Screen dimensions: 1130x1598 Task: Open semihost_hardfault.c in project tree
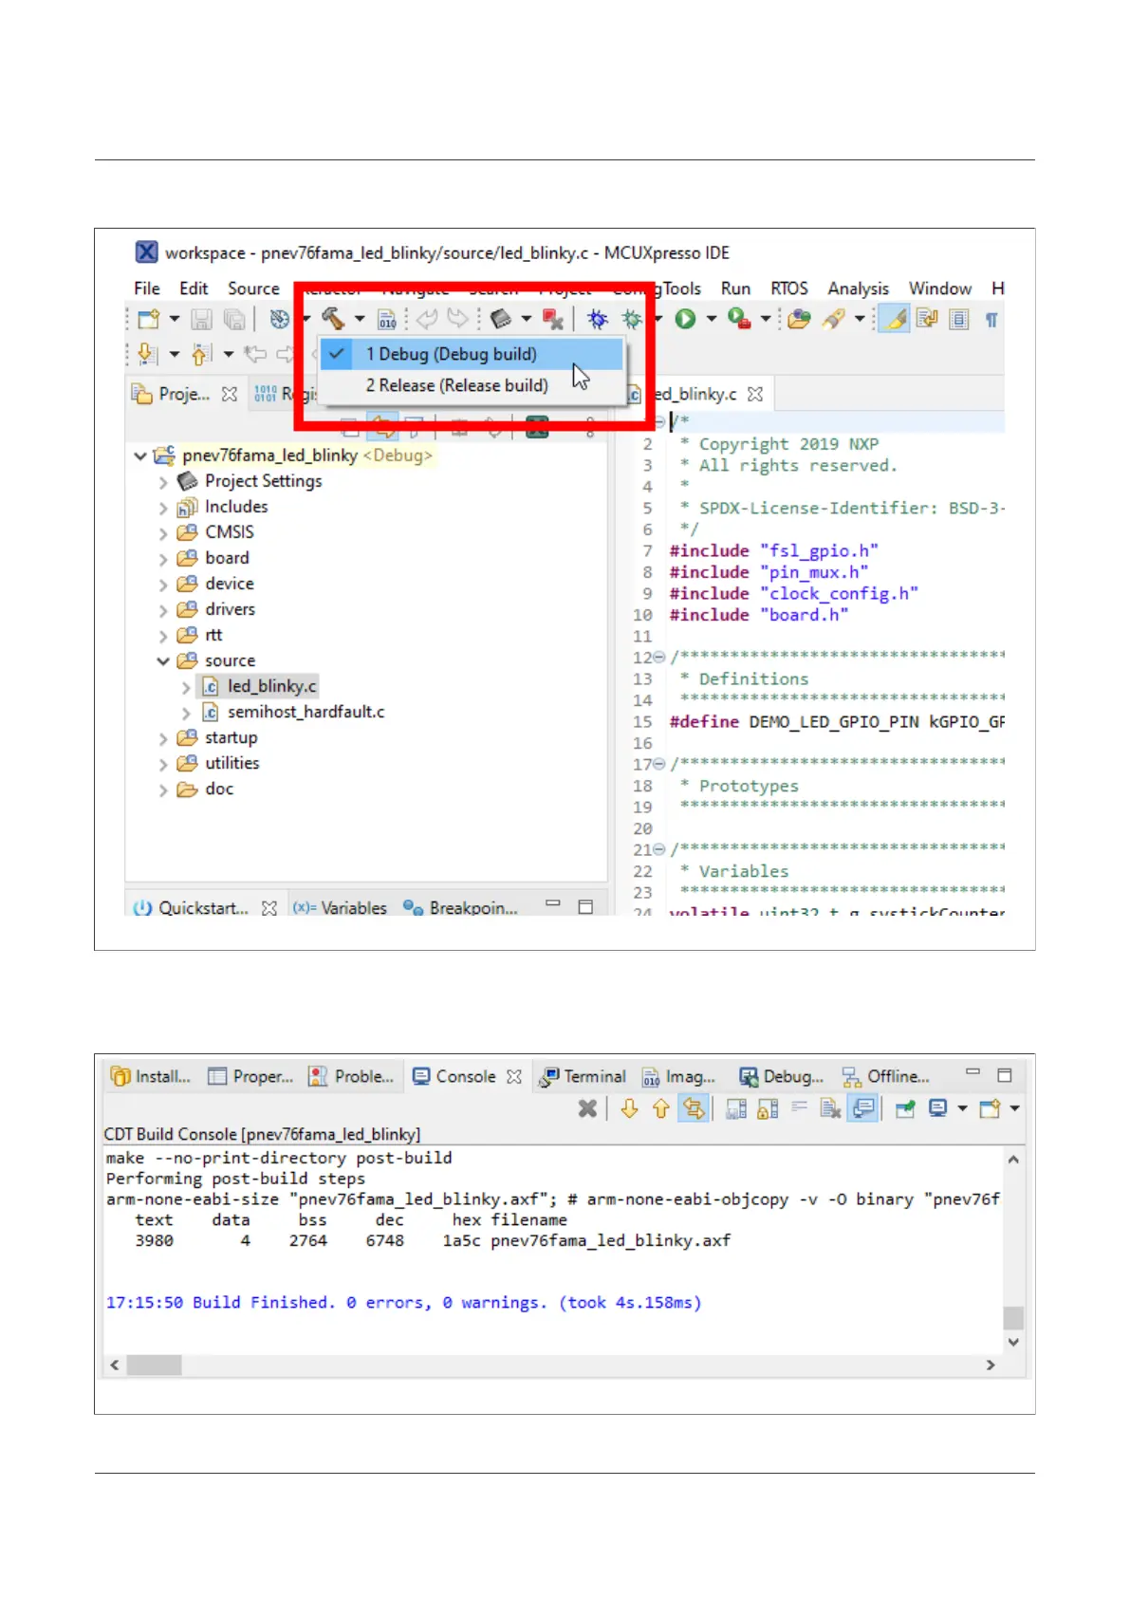click(305, 712)
